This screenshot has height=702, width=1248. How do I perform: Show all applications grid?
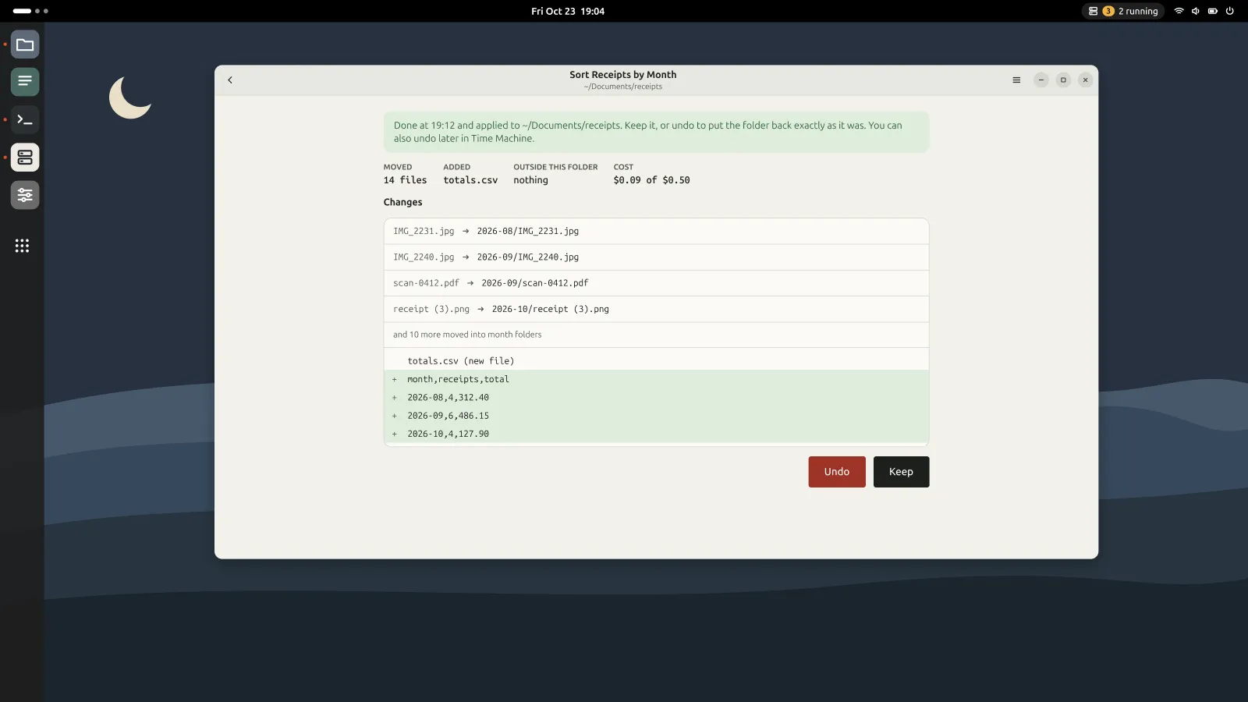[22, 246]
